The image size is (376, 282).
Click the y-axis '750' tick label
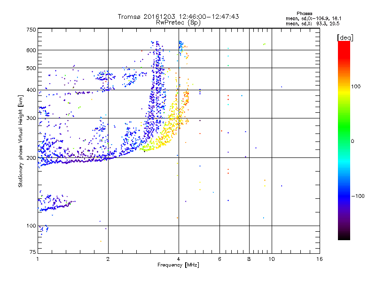(x=31, y=30)
